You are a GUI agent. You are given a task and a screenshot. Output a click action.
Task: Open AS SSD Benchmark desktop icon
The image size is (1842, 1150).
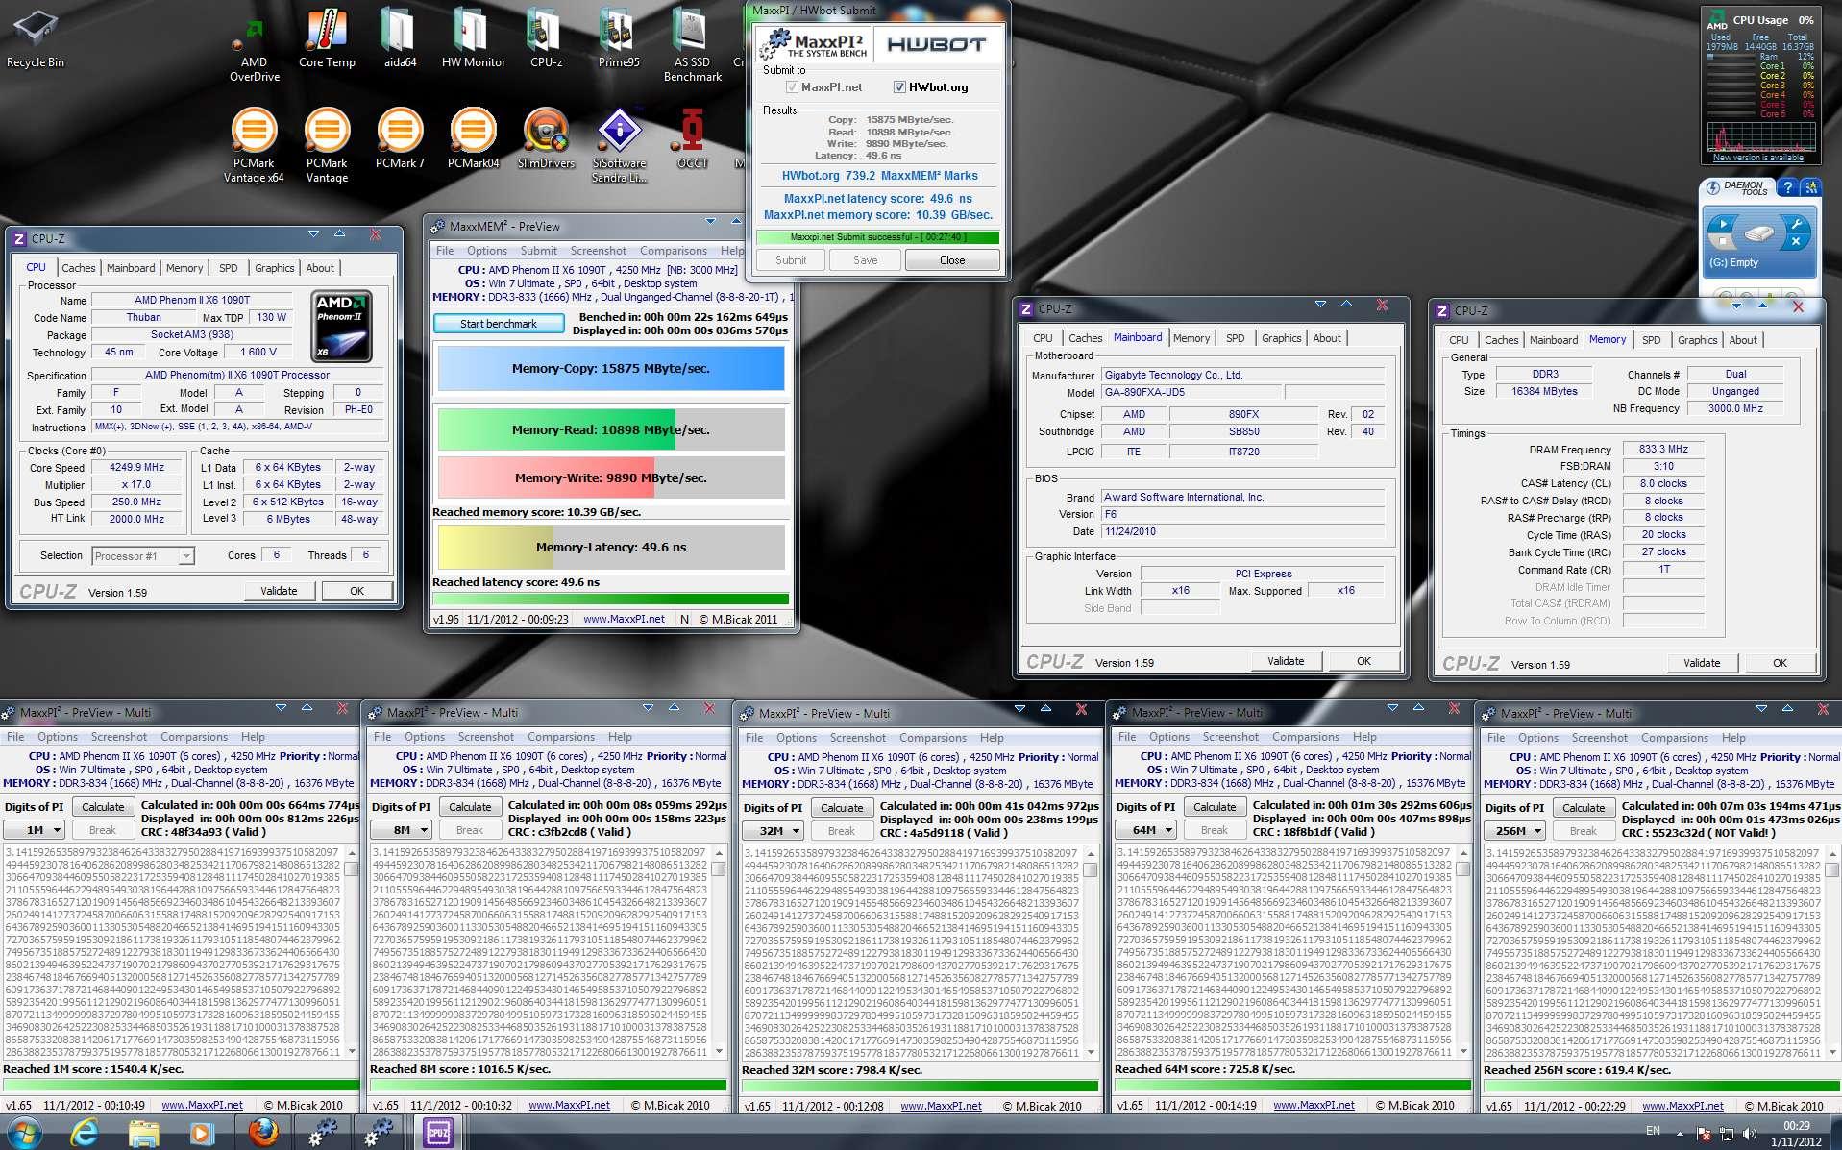pos(692,45)
